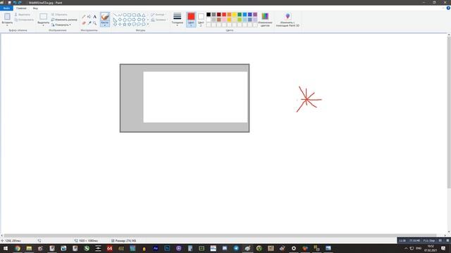Open the Rotate dropdown menu
The image size is (451, 253).
61,25
